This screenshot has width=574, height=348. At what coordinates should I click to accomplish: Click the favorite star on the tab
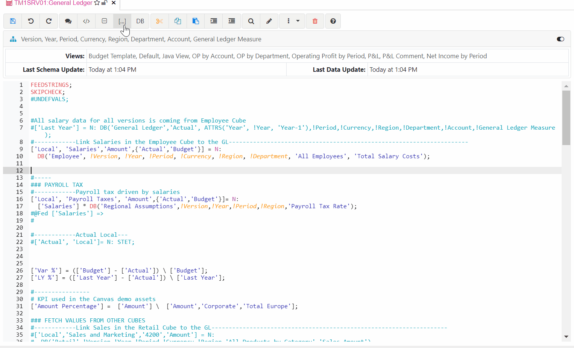click(x=97, y=3)
